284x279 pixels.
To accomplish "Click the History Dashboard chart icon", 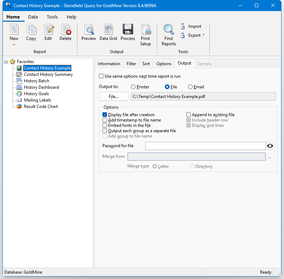I will pyautogui.click(x=19, y=87).
